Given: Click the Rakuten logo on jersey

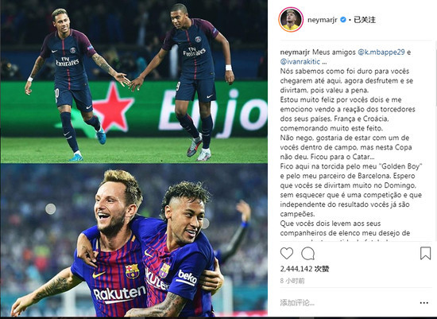Looking at the screenshot, I should [119, 294].
